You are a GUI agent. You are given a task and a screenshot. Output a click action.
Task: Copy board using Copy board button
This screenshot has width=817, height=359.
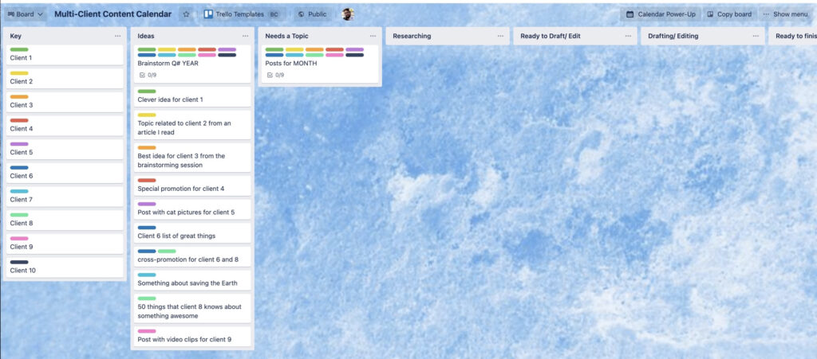tap(729, 14)
